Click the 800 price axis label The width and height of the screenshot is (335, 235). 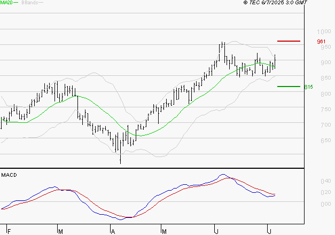(326, 94)
